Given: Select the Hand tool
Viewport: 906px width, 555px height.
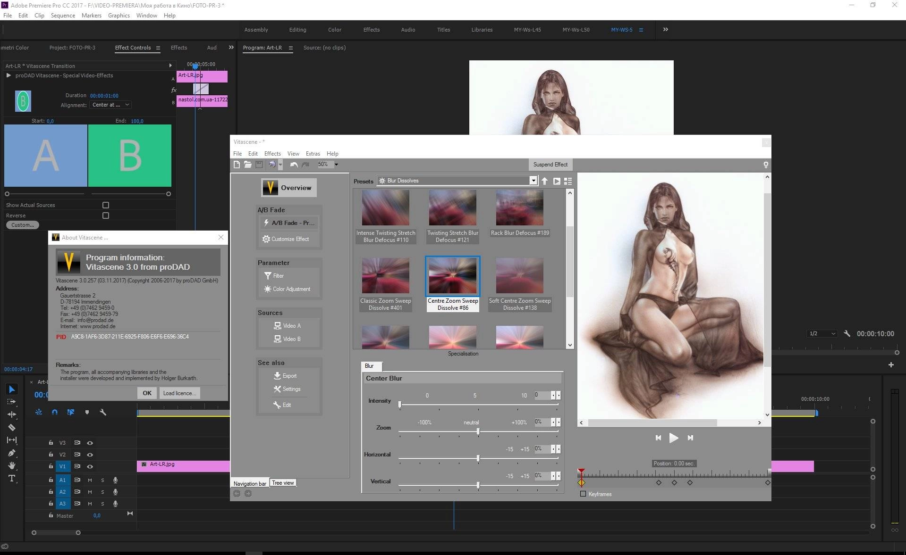Looking at the screenshot, I should click(12, 465).
